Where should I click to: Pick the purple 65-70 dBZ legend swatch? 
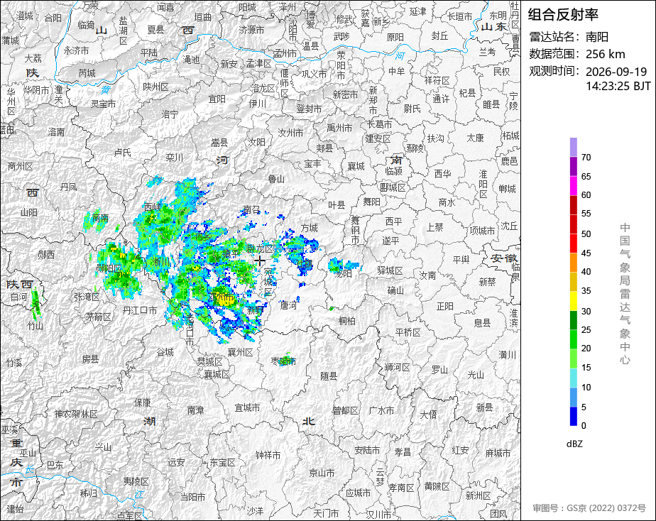(x=573, y=166)
